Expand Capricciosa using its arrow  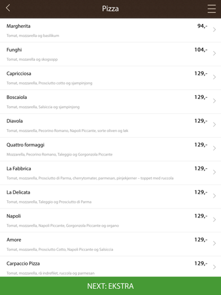tap(214, 77)
